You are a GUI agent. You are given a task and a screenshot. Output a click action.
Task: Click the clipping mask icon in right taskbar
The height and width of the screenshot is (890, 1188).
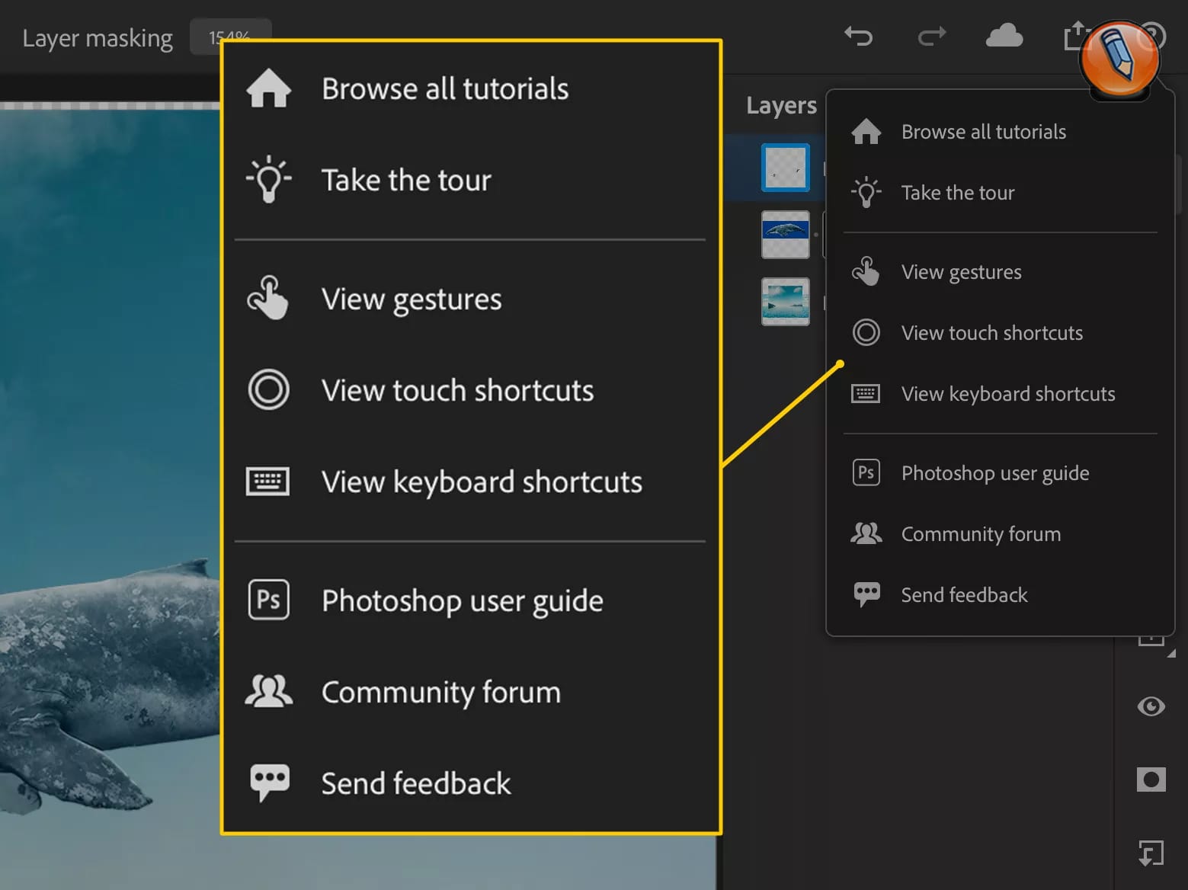coord(1151,853)
